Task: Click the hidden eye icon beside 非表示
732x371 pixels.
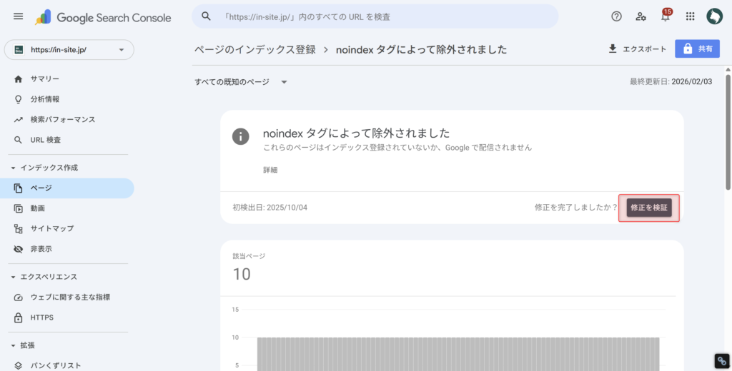Action: pos(18,249)
